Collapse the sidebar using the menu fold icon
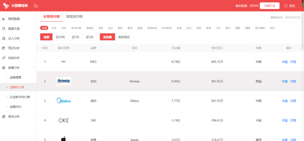 point(36,6)
